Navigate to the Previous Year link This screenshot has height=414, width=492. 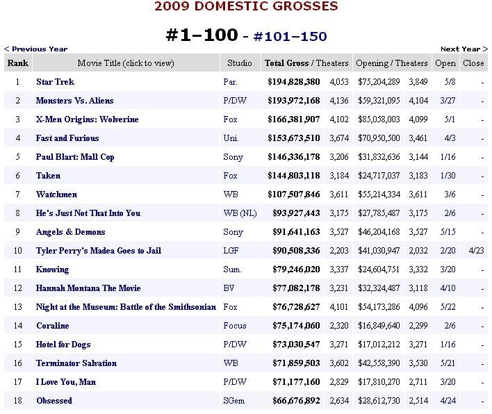click(35, 49)
